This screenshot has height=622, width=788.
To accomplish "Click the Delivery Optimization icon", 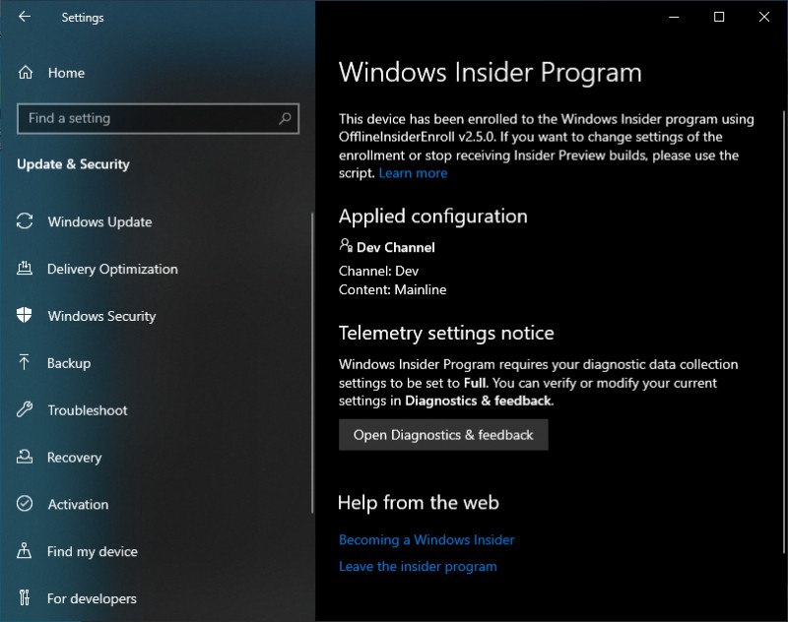I will point(24,269).
